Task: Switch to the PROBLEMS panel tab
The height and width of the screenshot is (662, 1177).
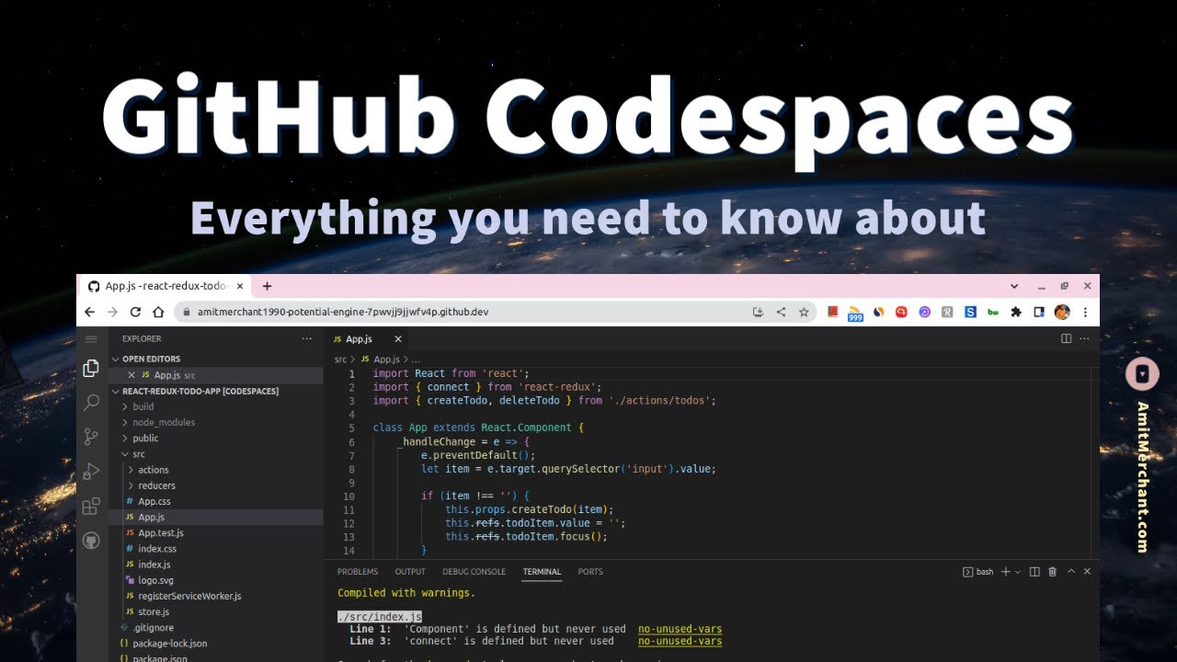Action: click(358, 572)
